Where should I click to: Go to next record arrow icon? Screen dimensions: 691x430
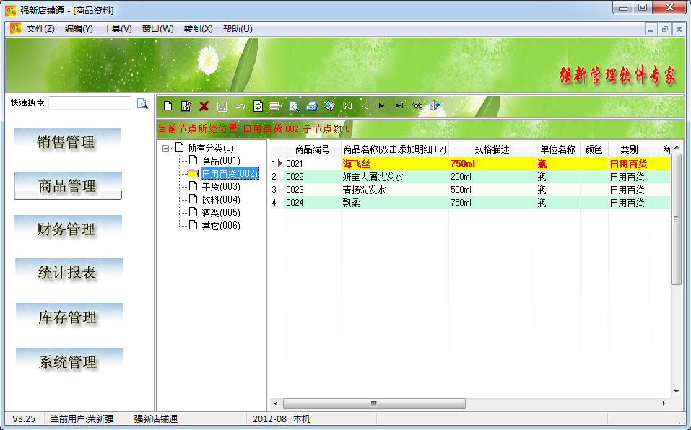point(381,105)
